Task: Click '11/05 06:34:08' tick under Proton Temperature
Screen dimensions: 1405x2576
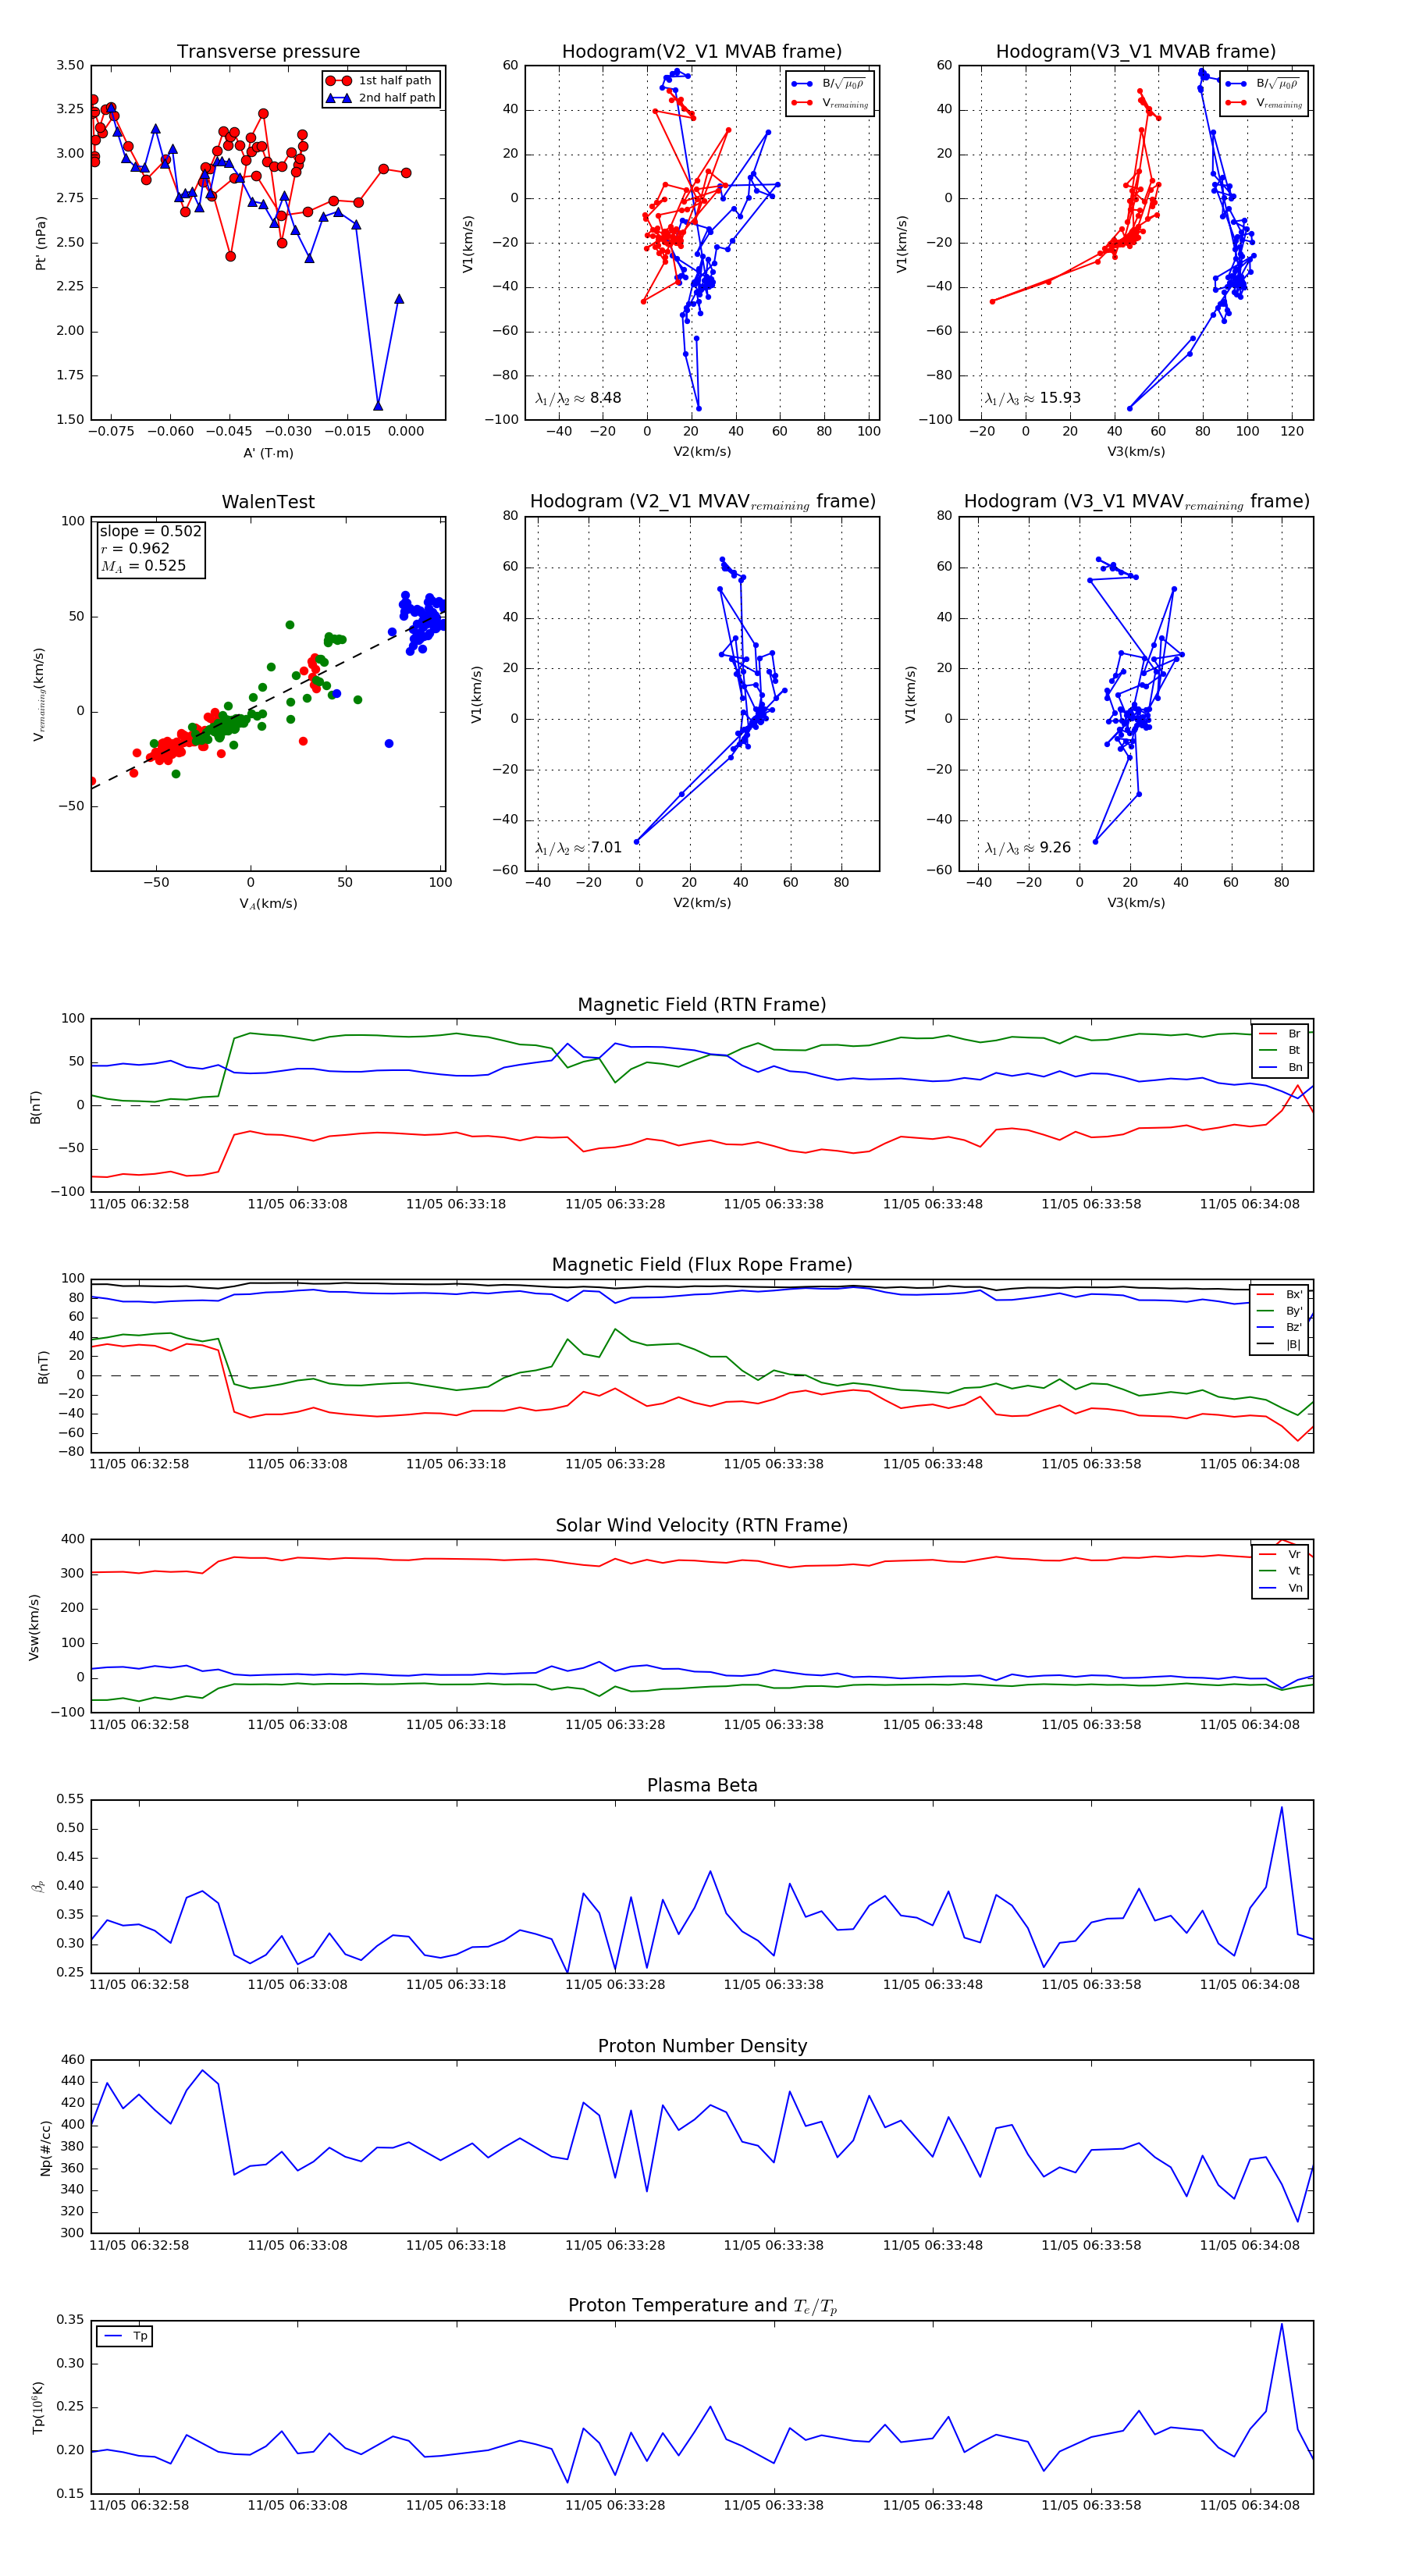Action: (1250, 2505)
